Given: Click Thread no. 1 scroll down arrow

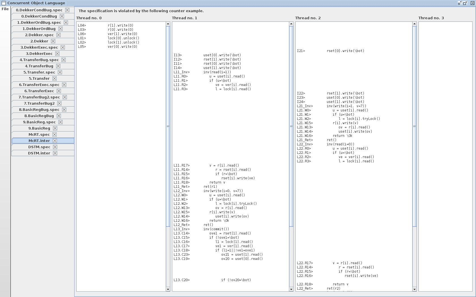Looking at the screenshot, I should tap(291, 289).
